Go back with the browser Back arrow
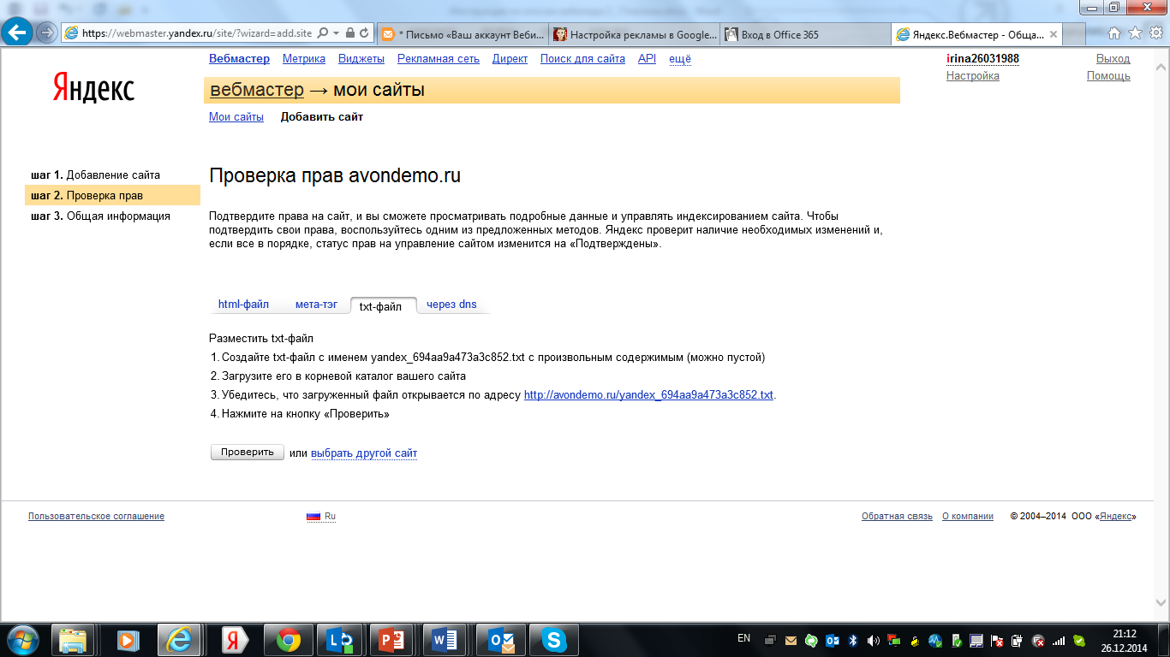The width and height of the screenshot is (1170, 657). (x=17, y=33)
